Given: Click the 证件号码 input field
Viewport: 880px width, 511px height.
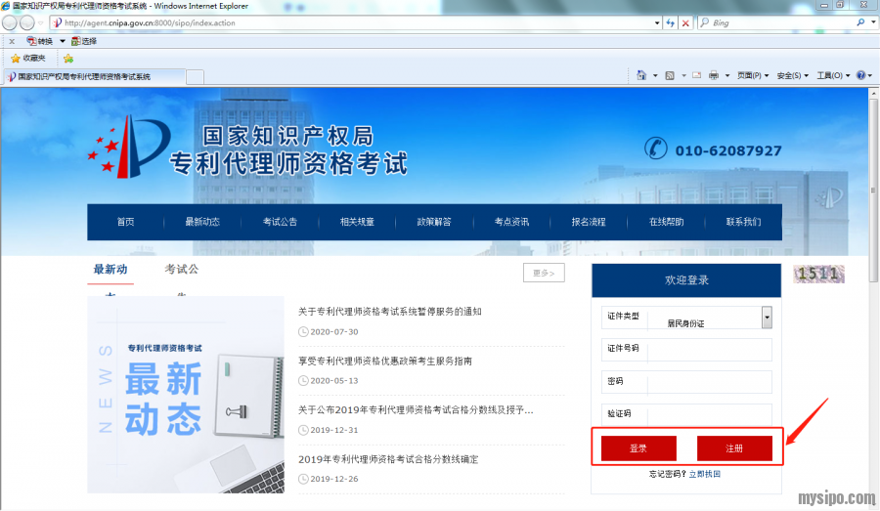Looking at the screenshot, I should (x=709, y=349).
